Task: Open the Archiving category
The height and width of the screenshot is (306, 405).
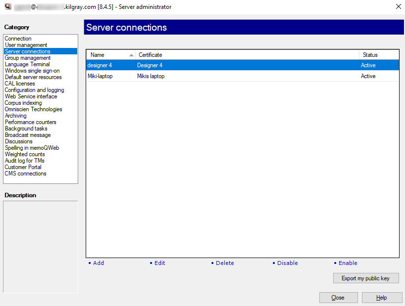Action: click(x=15, y=115)
